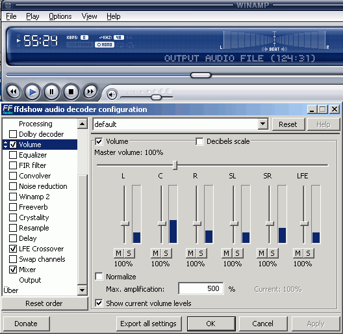Solo the SR channel
The image size is (343, 334).
[x=272, y=253]
